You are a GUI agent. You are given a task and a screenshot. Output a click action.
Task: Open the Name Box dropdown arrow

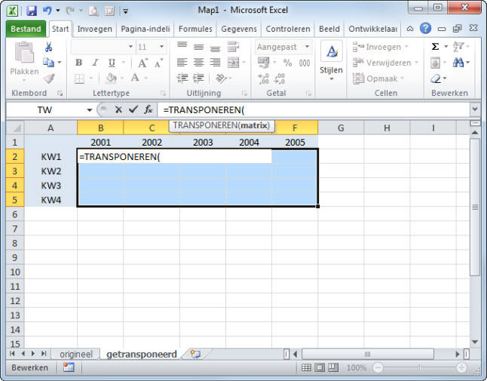click(x=90, y=110)
